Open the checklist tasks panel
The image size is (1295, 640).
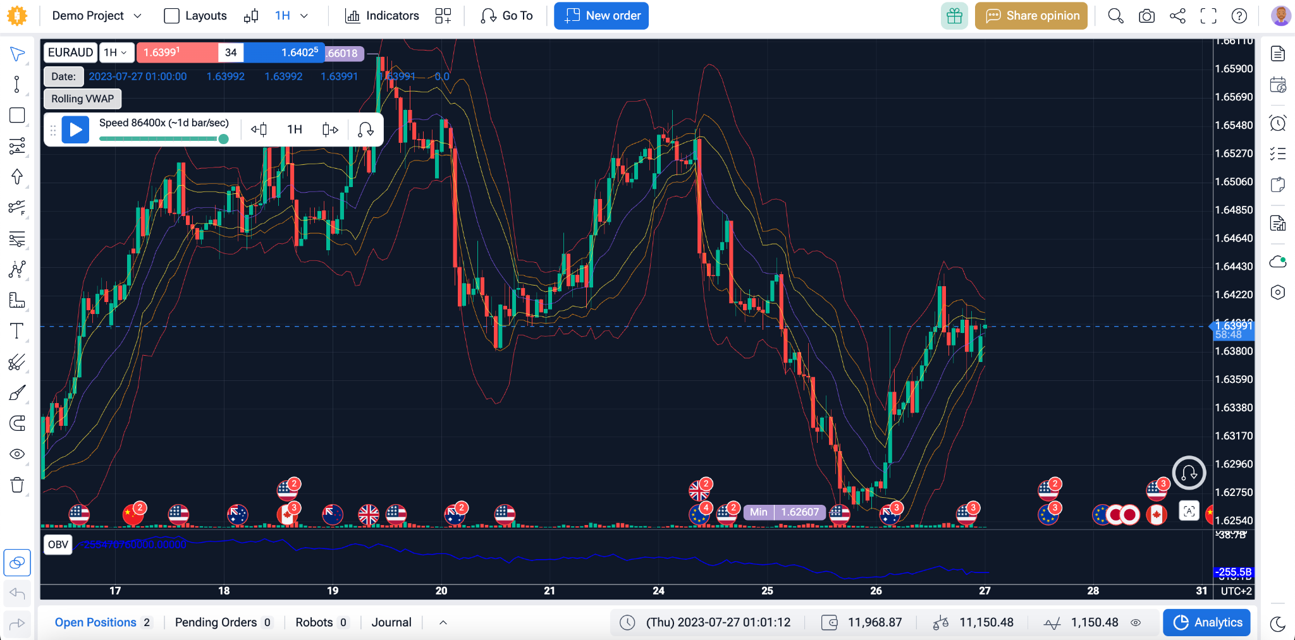pyautogui.click(x=1278, y=154)
